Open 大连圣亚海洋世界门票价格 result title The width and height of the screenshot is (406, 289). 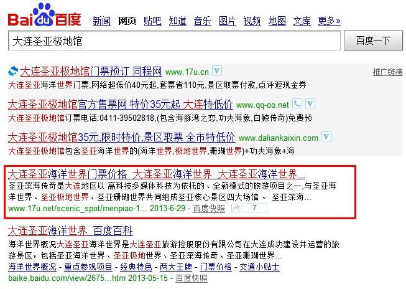157,174
